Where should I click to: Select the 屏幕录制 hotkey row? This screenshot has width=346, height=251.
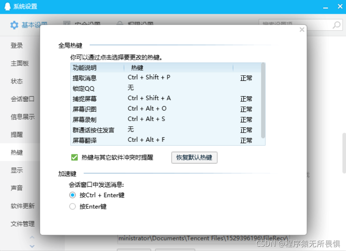click(x=166, y=119)
